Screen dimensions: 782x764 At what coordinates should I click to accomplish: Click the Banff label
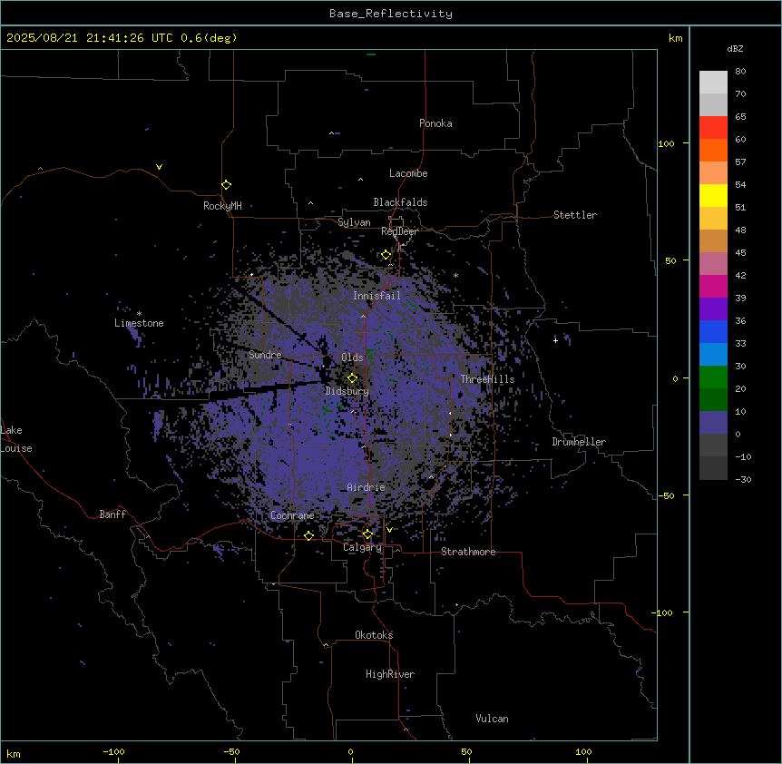click(112, 514)
